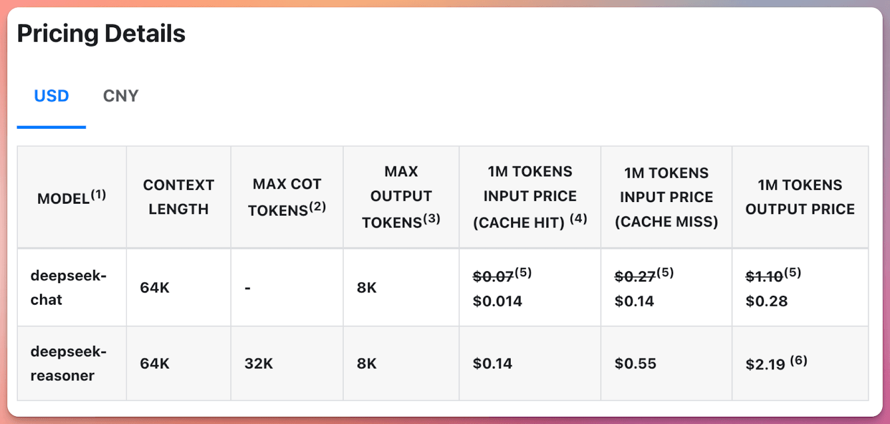Viewport: 890px width, 424px height.
Task: Click the $0.55 cache miss price
Action: [635, 363]
